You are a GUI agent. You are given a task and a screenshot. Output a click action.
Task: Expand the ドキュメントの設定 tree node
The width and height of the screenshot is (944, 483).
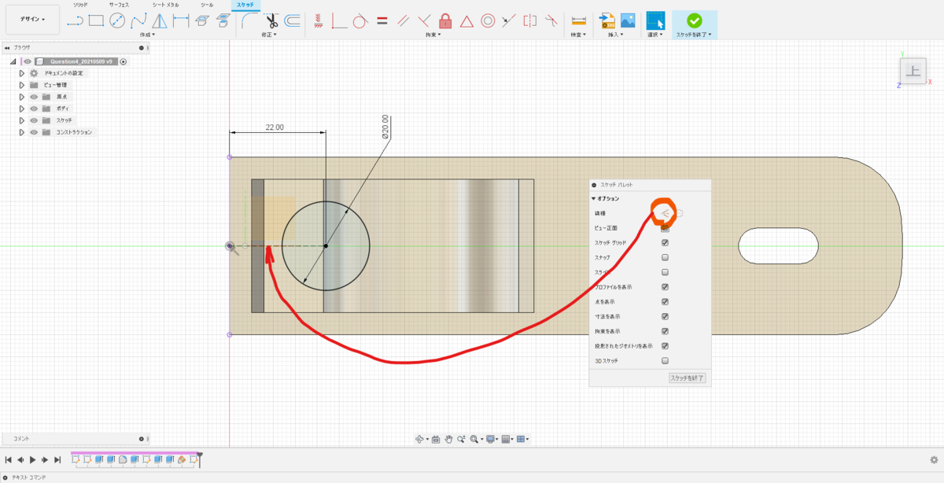(22, 73)
